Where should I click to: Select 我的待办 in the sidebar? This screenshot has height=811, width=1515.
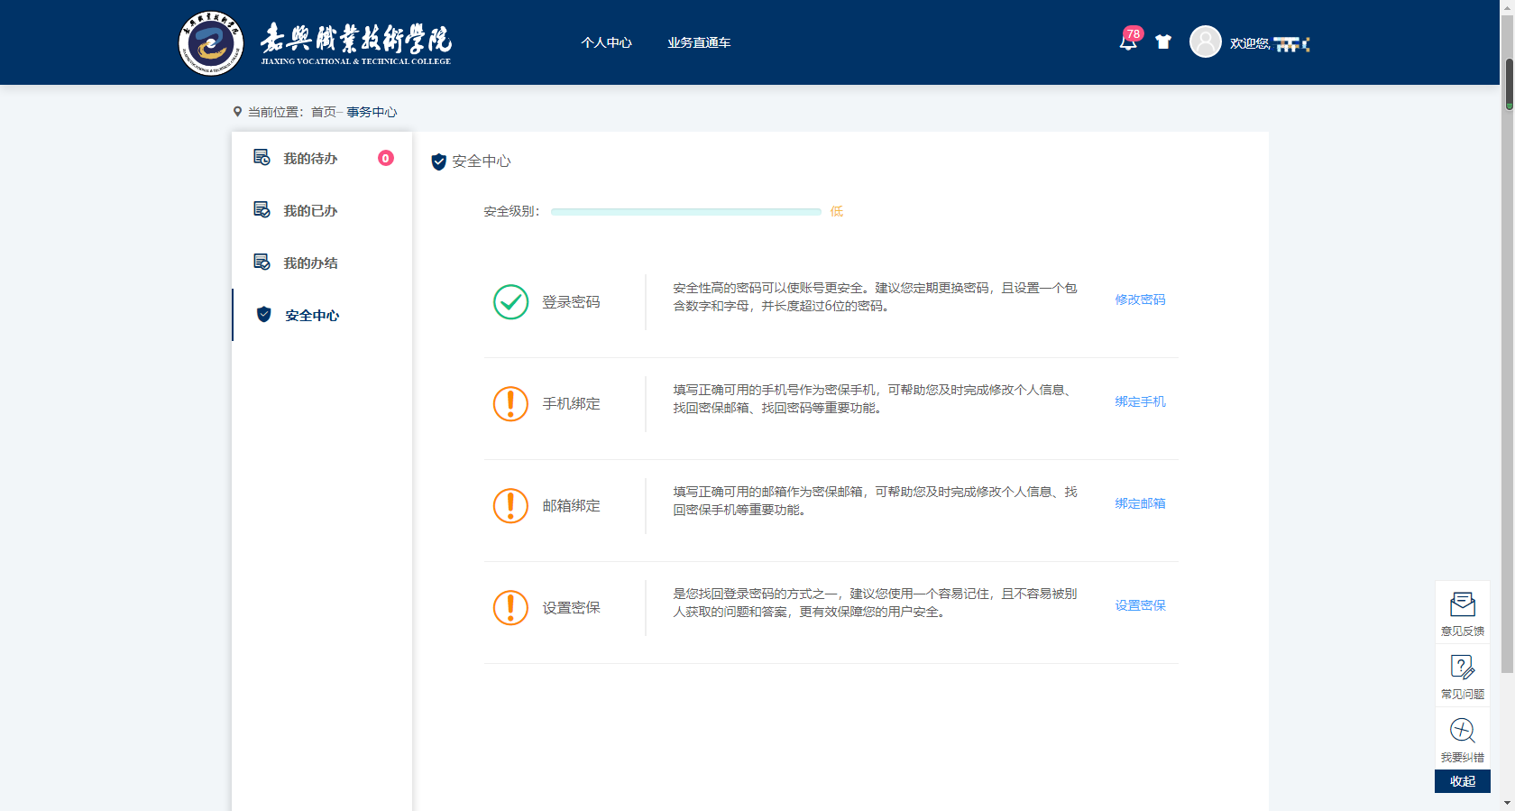[x=310, y=159]
